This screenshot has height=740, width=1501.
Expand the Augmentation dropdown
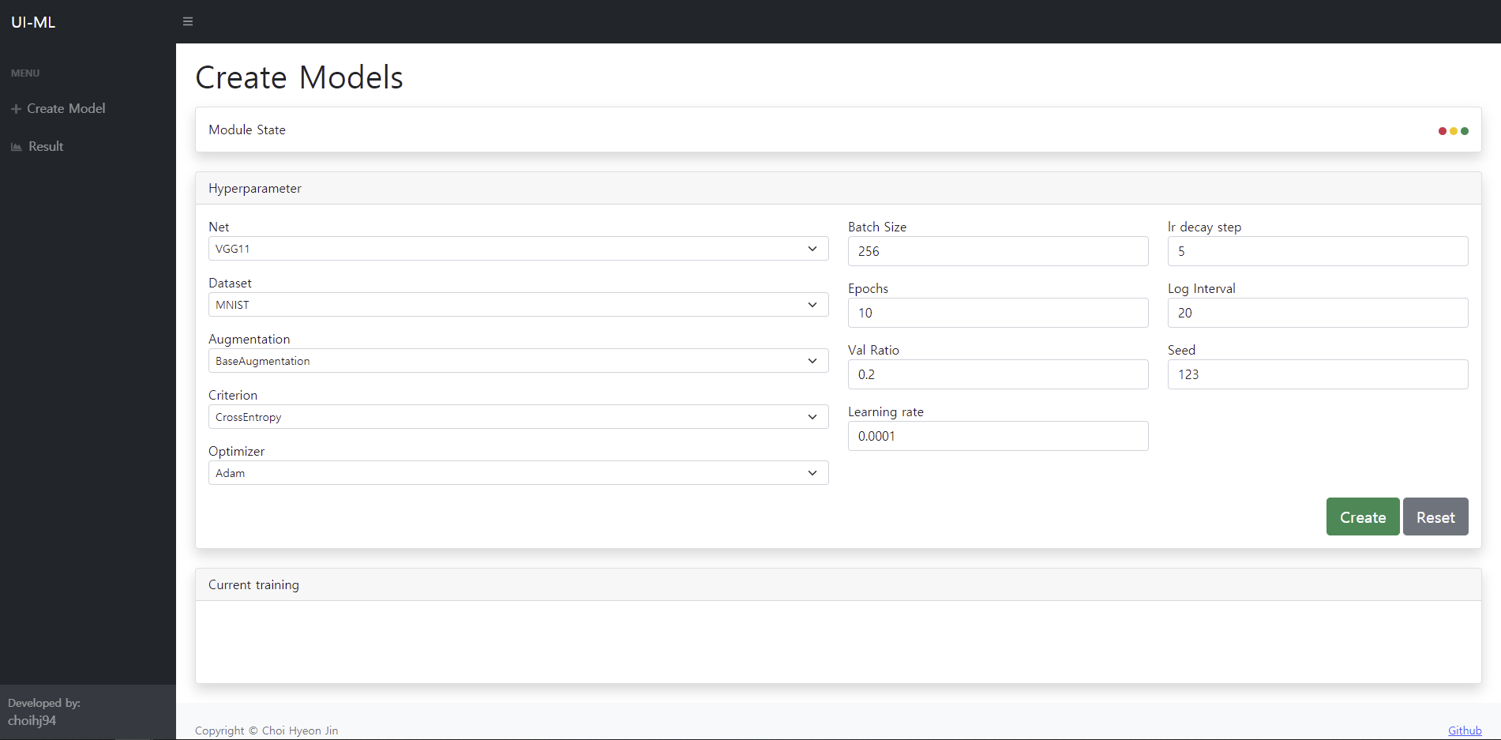point(518,361)
